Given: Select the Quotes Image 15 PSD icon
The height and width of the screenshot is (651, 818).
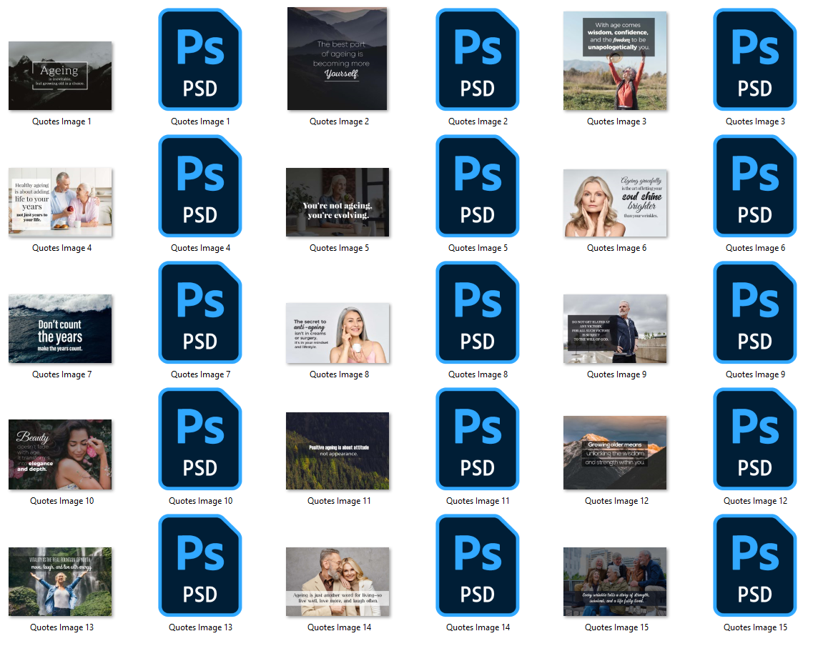Looking at the screenshot, I should (755, 566).
